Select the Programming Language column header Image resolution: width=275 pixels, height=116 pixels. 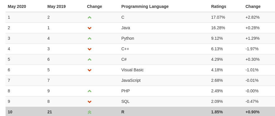[145, 6]
